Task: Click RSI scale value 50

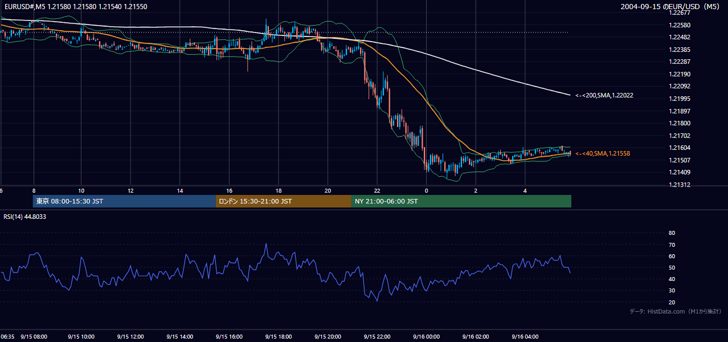Action: [672, 267]
